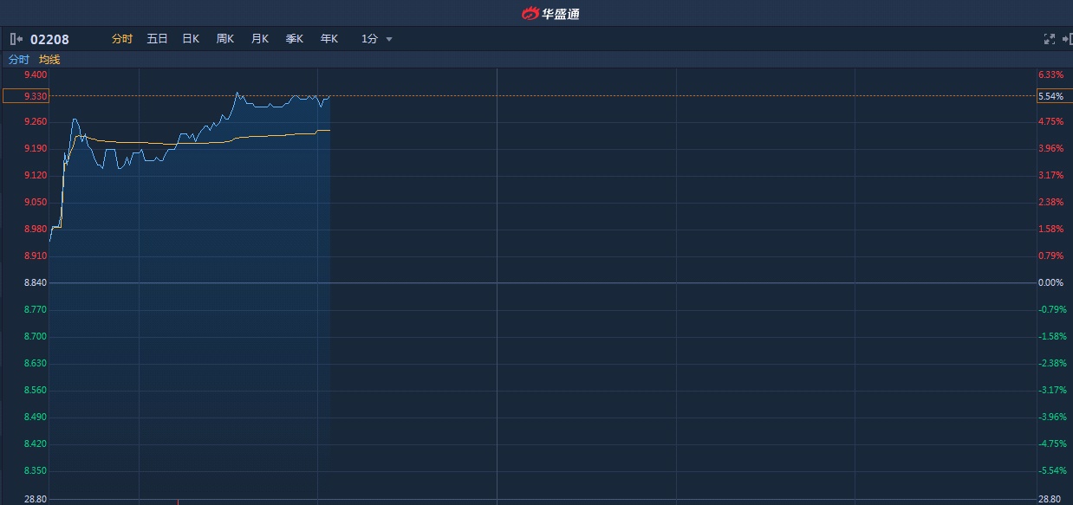The width and height of the screenshot is (1073, 505).
Task: Click the 9.260 price axis label
Action: pyautogui.click(x=36, y=121)
